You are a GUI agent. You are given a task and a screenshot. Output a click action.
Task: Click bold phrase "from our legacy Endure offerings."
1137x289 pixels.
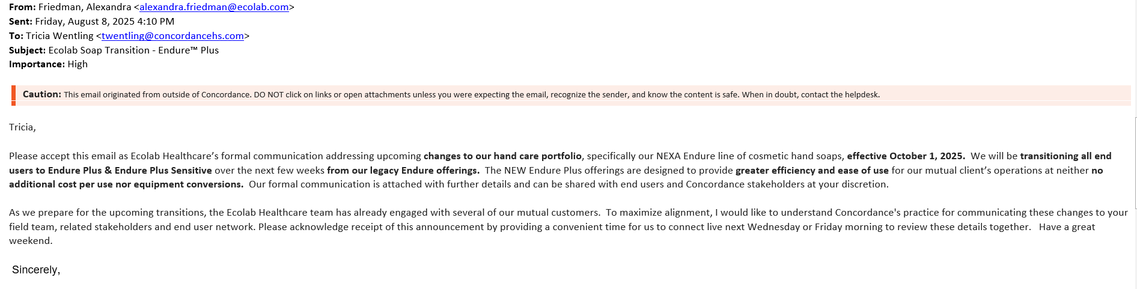(x=403, y=171)
